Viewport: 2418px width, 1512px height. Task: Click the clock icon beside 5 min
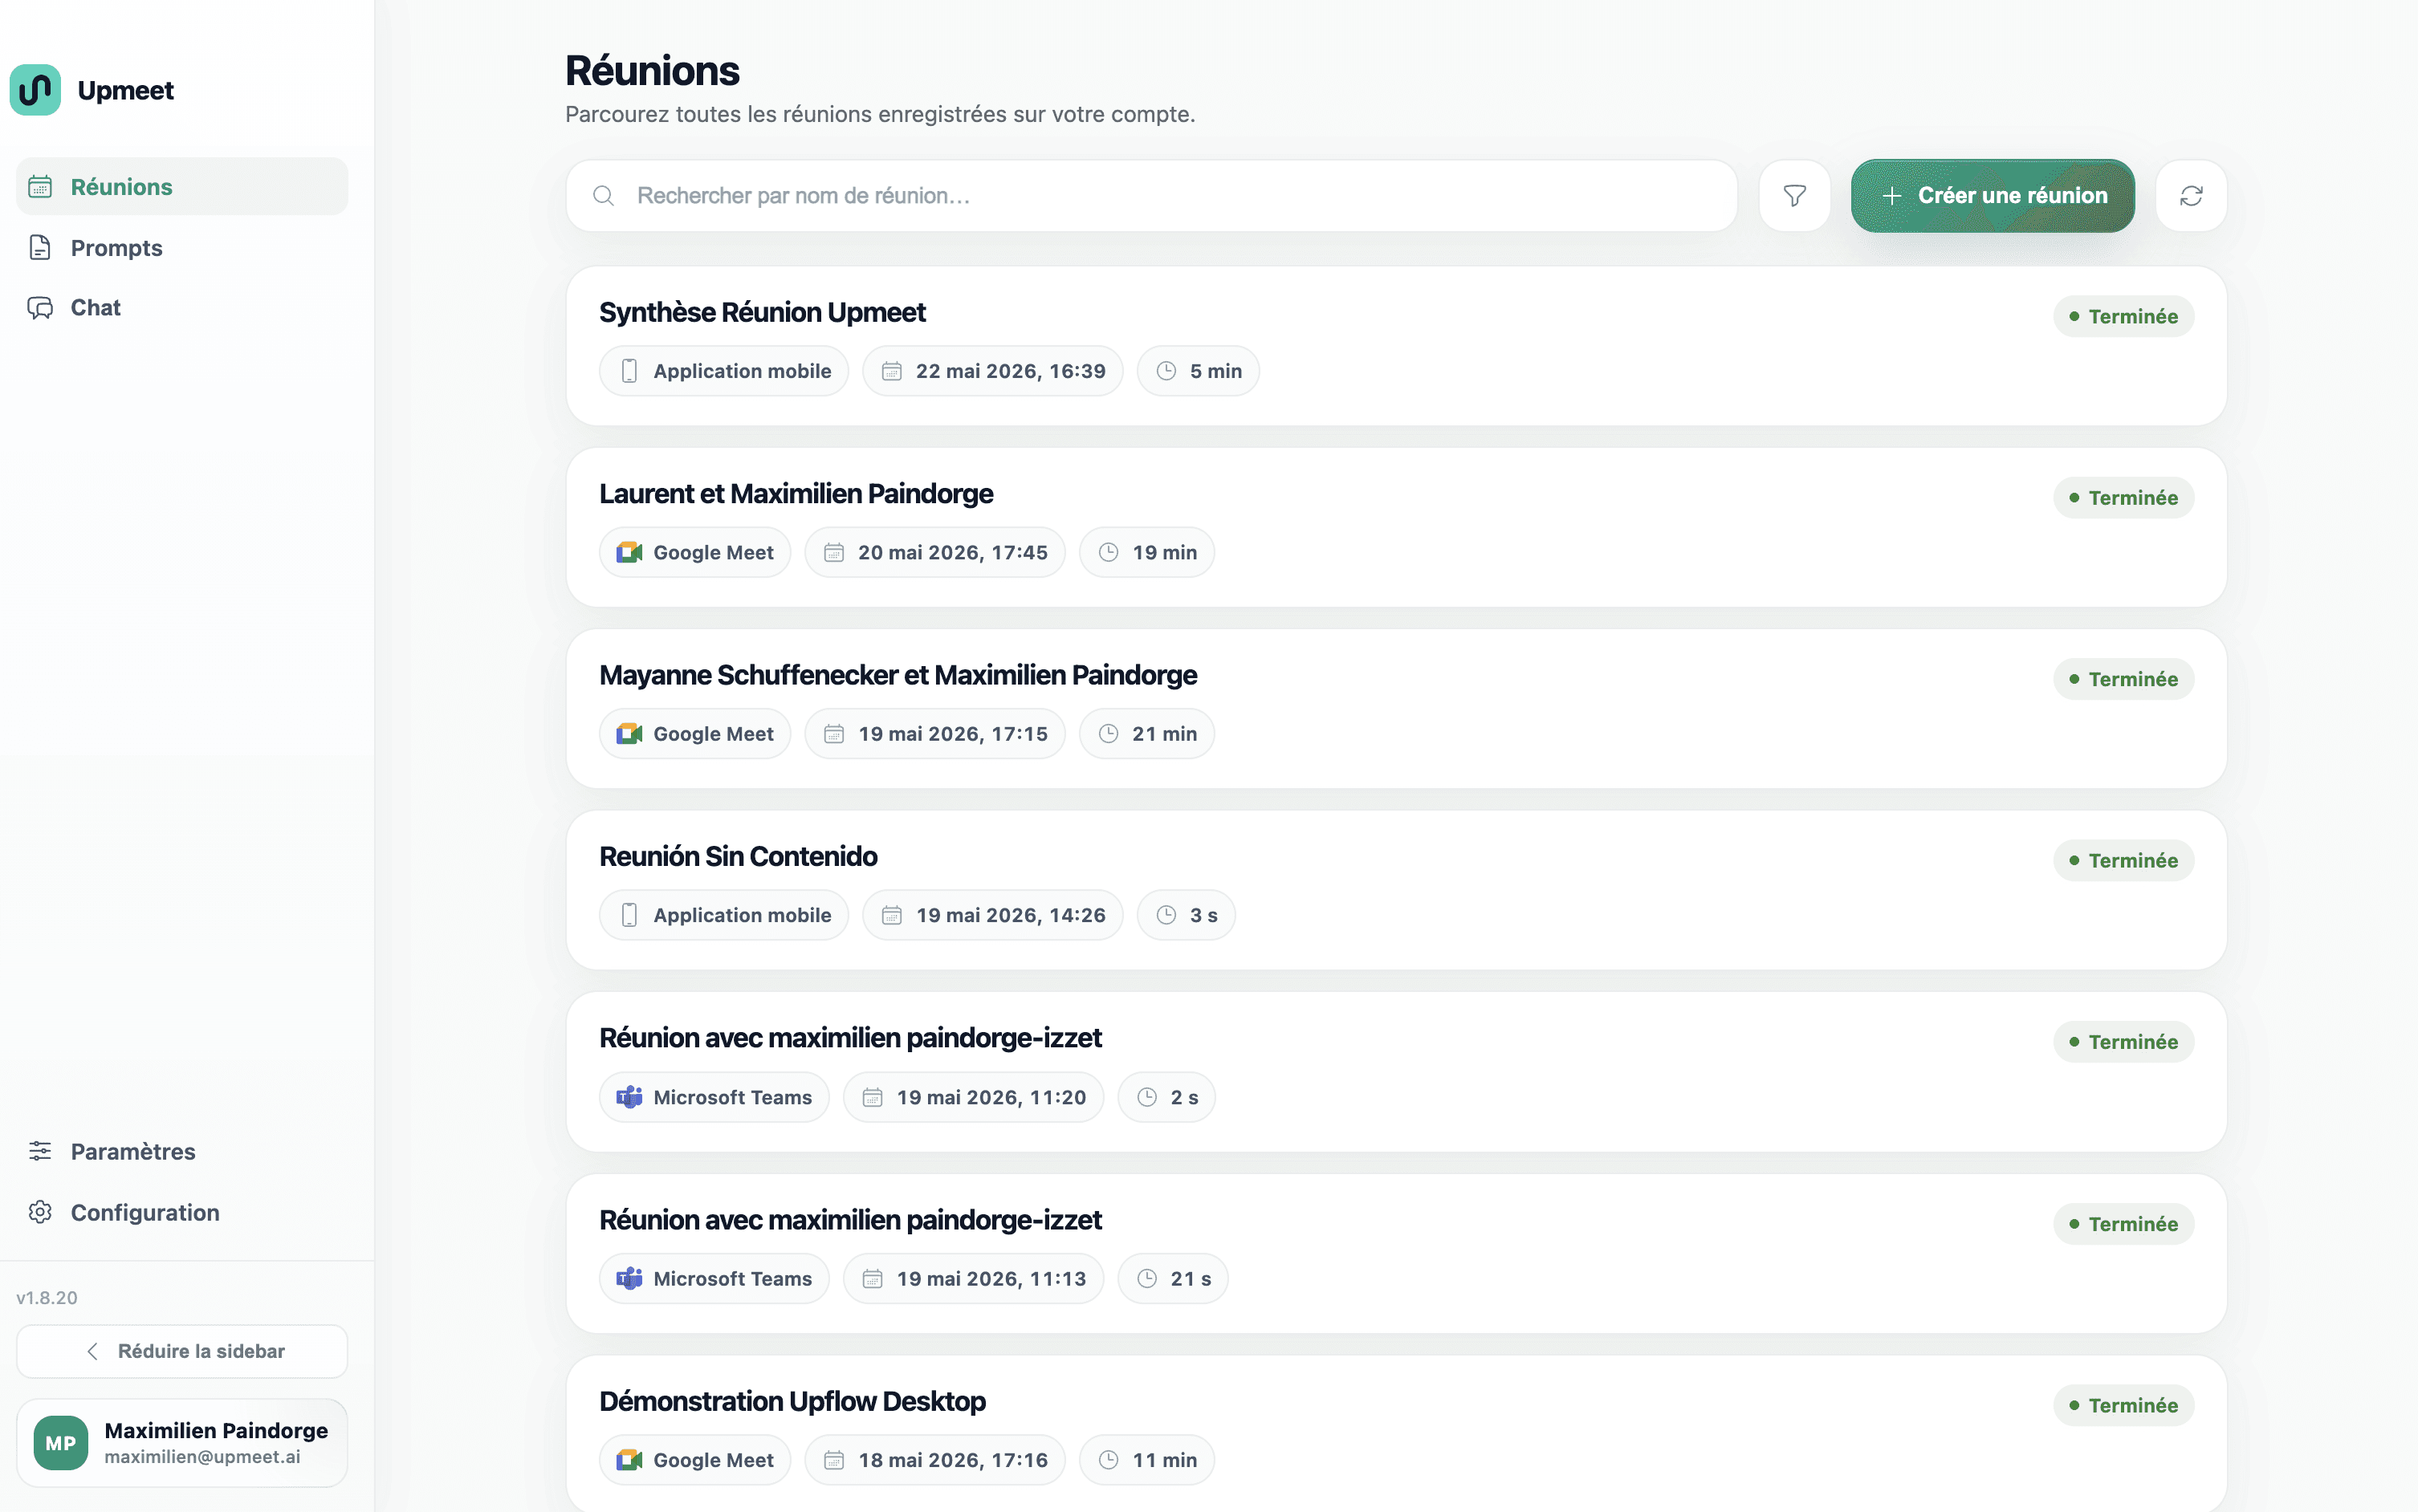point(1166,371)
